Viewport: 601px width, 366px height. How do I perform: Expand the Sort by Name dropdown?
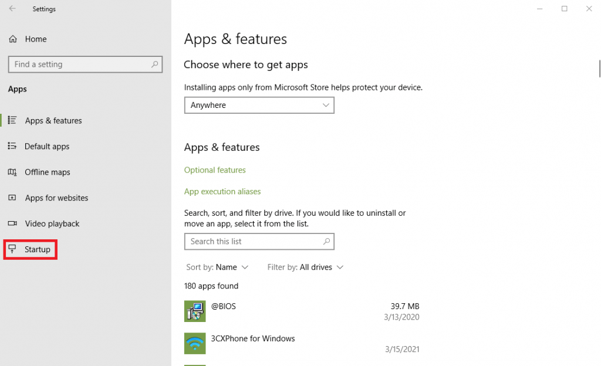[x=217, y=267]
